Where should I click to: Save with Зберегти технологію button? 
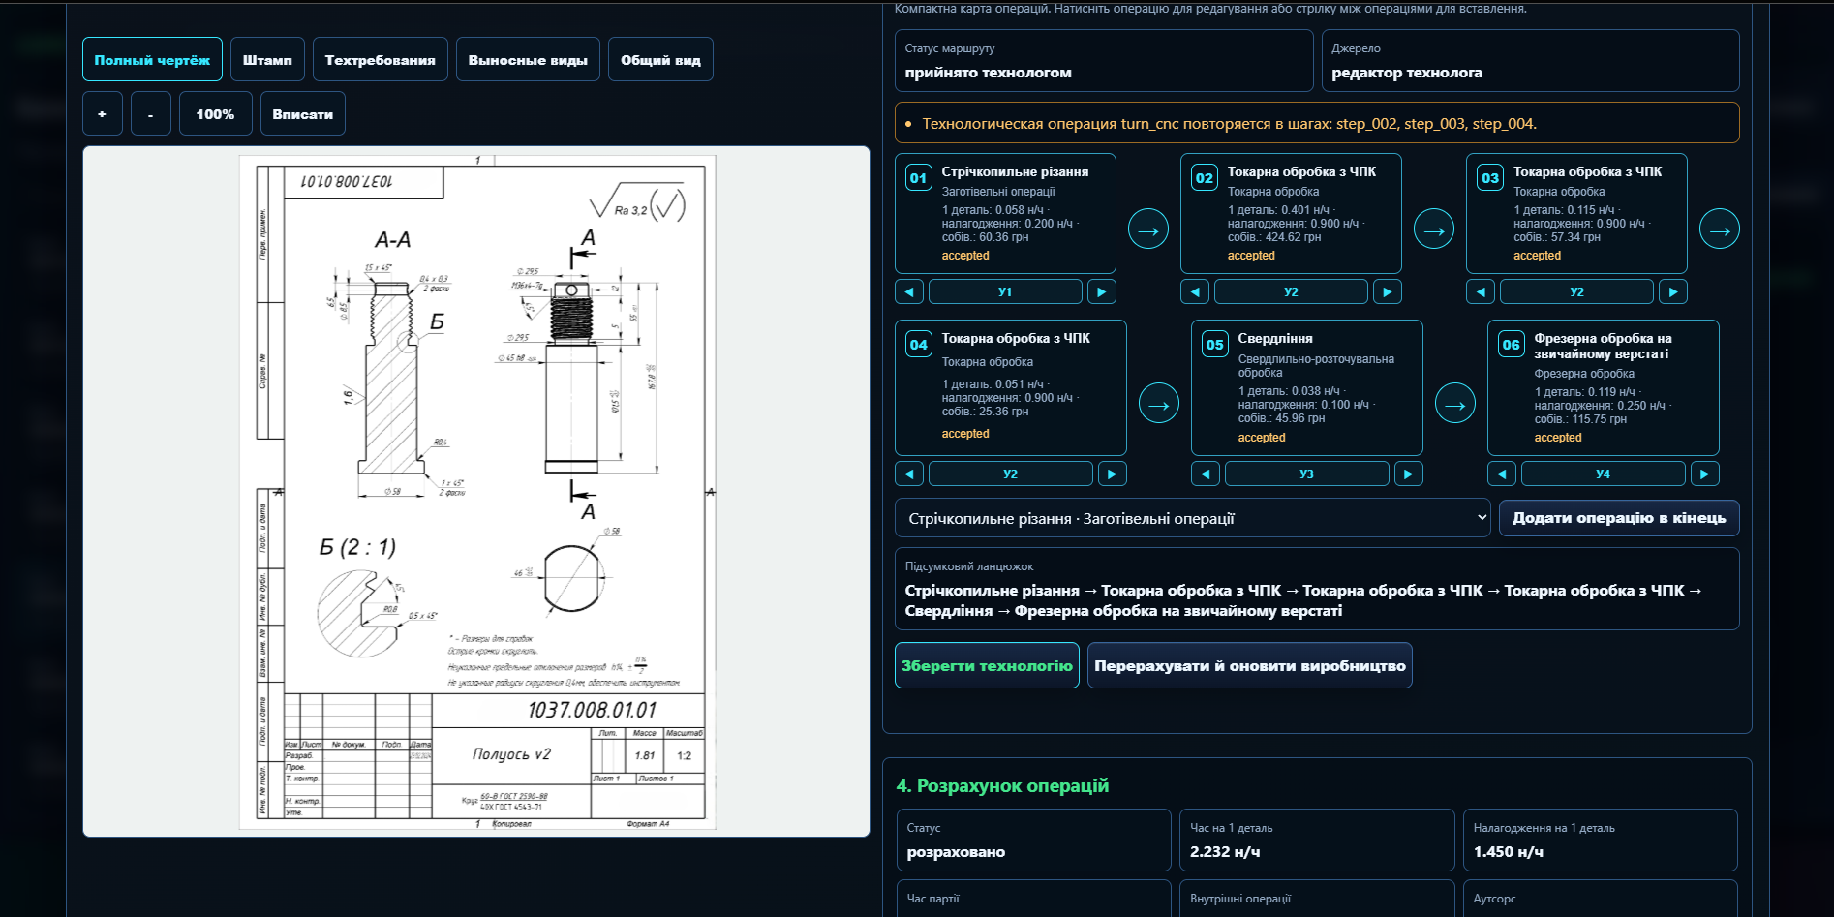[x=987, y=665]
